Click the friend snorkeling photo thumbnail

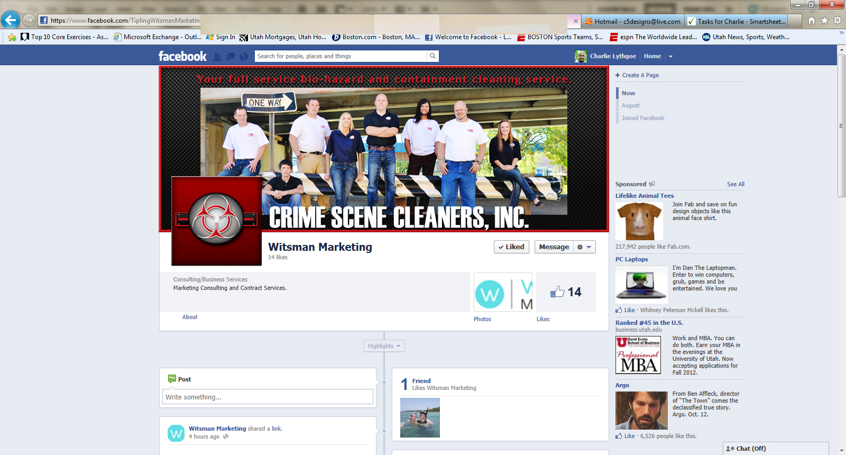420,417
